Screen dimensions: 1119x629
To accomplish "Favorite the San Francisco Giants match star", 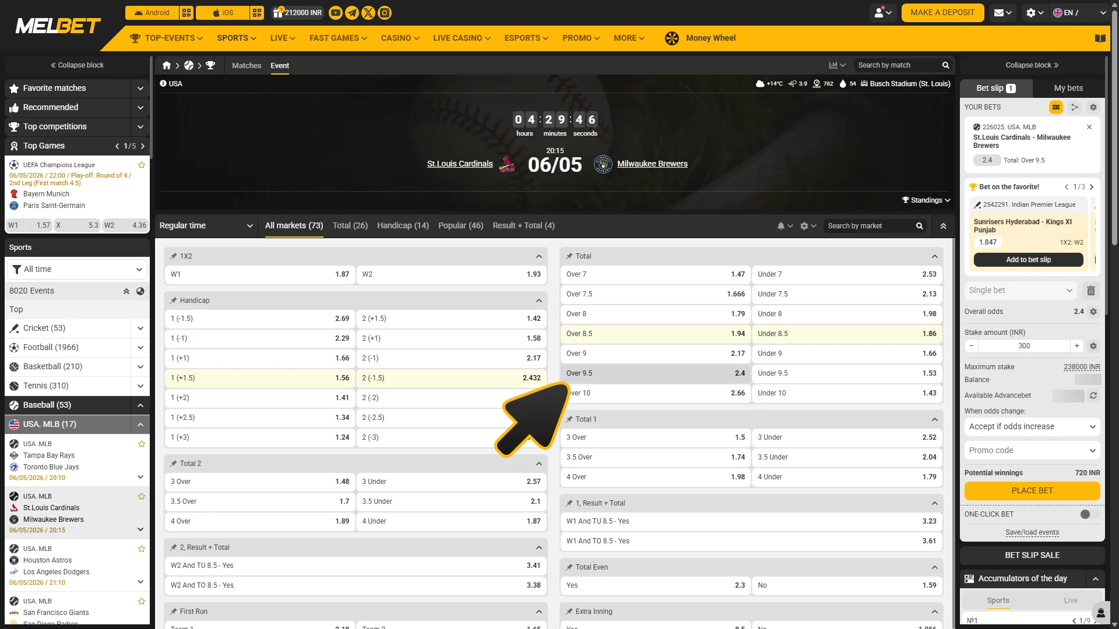I will 142,601.
